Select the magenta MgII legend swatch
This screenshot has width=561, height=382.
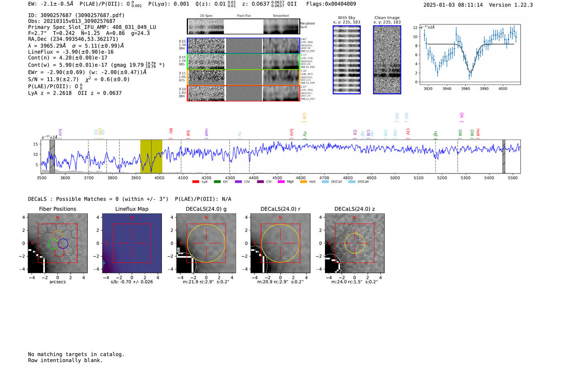click(x=281, y=182)
